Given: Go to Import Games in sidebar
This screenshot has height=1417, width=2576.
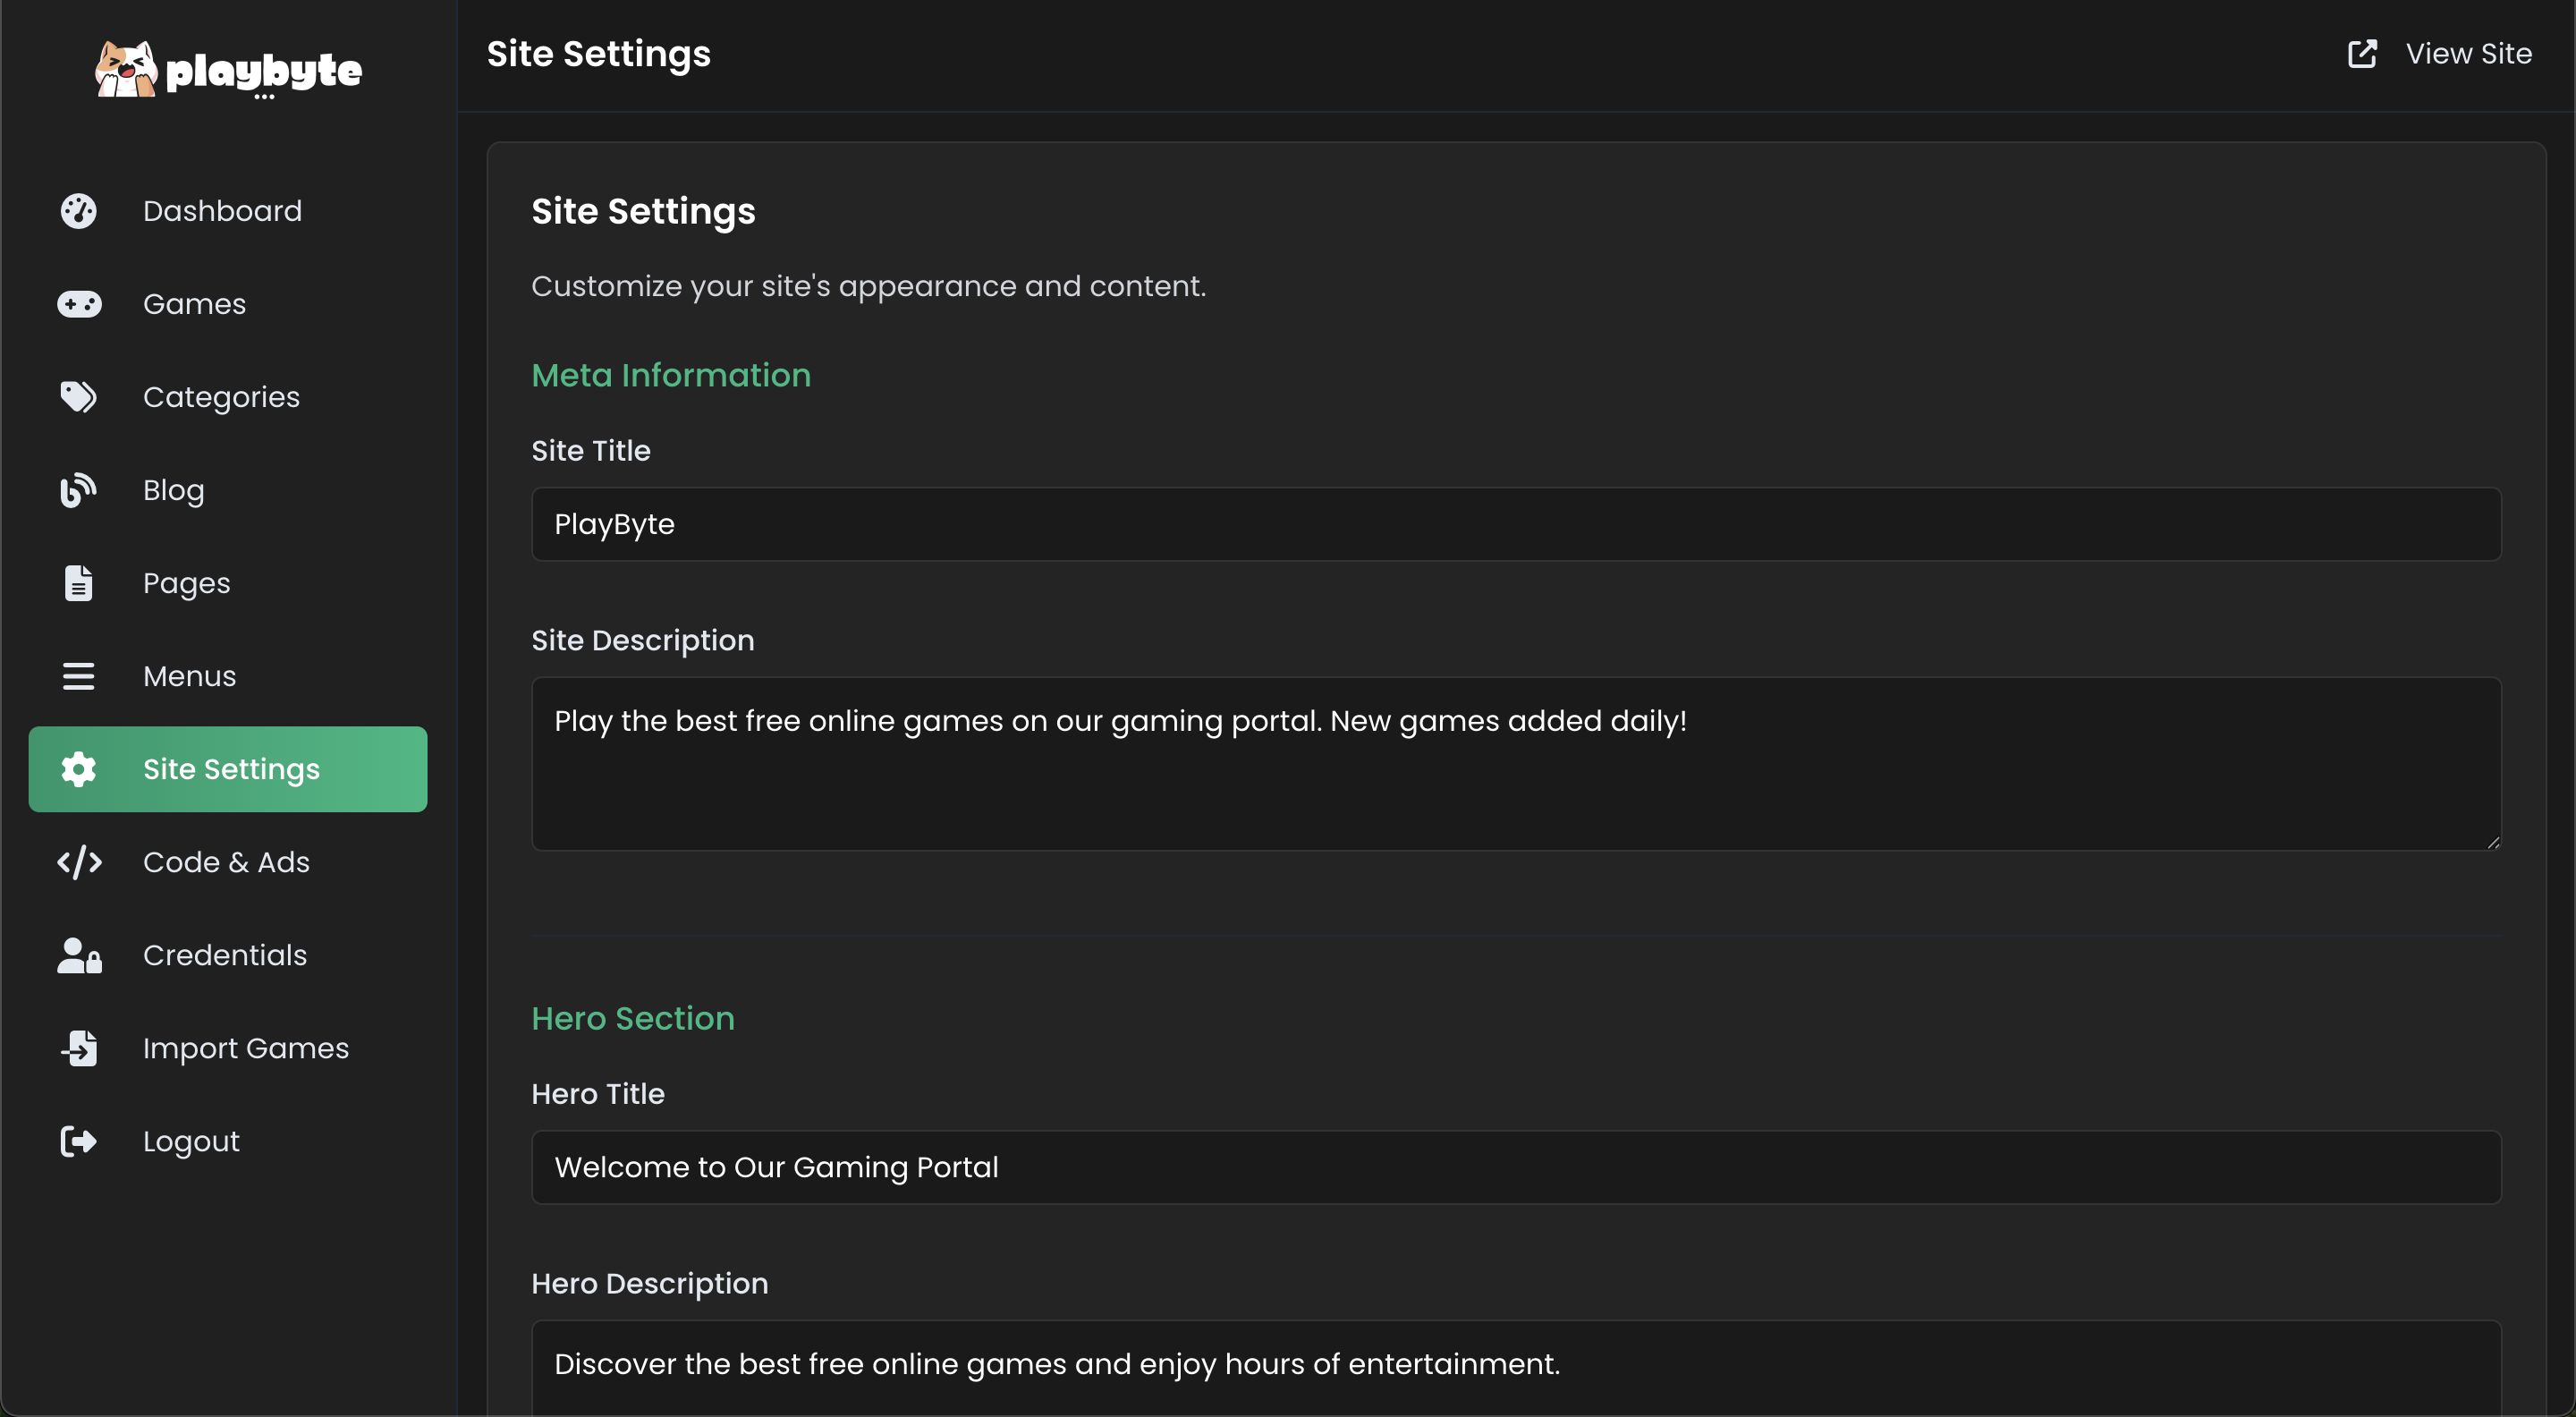Looking at the screenshot, I should pos(246,1048).
